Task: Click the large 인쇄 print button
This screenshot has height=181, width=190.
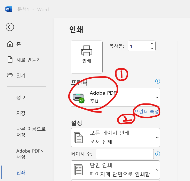Action: 87,57
